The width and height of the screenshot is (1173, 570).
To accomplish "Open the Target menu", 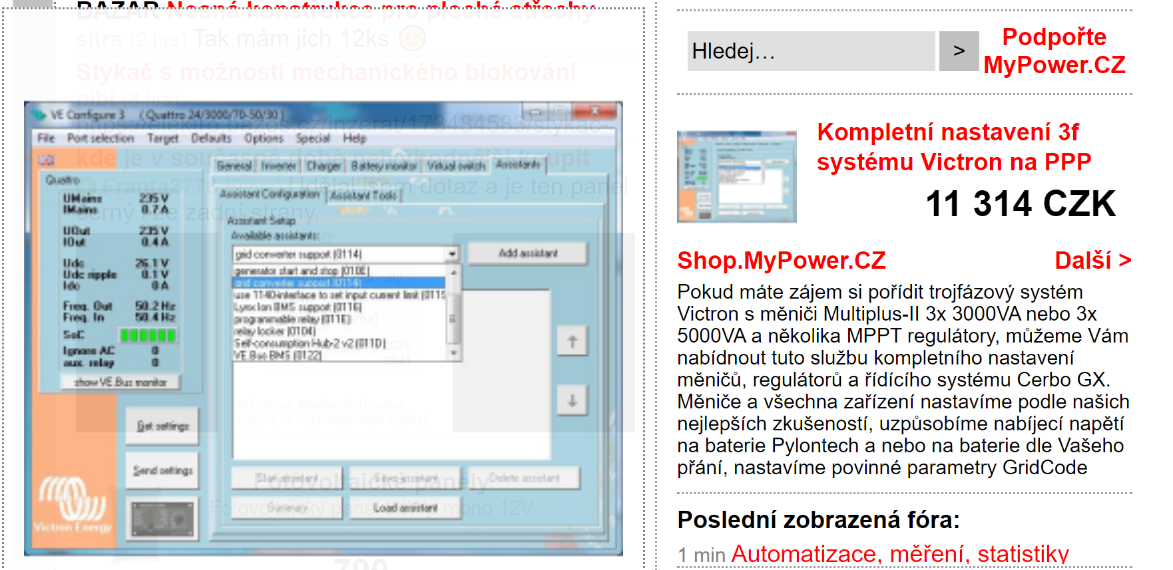I will coord(162,138).
